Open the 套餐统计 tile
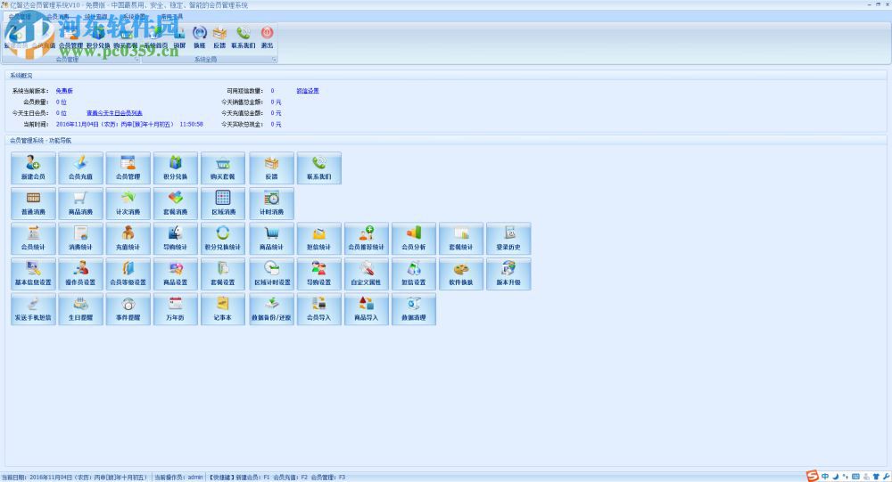Screen dimensions: 892x482 [x=461, y=238]
